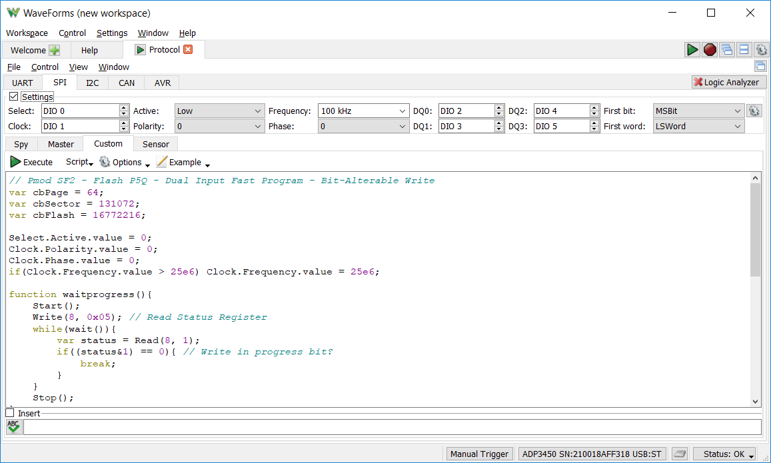Expand the Example dropdown arrow
This screenshot has height=463, width=771.
pyautogui.click(x=207, y=165)
